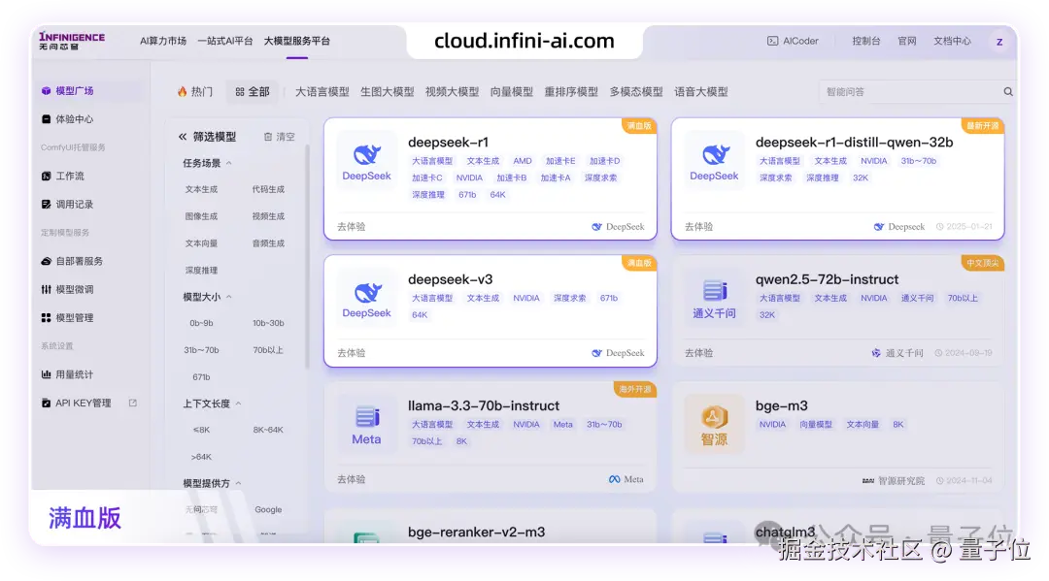This screenshot has height=581, width=1049.
Task: Click 去体验 on the deepseek-r1 card
Action: [x=352, y=226]
